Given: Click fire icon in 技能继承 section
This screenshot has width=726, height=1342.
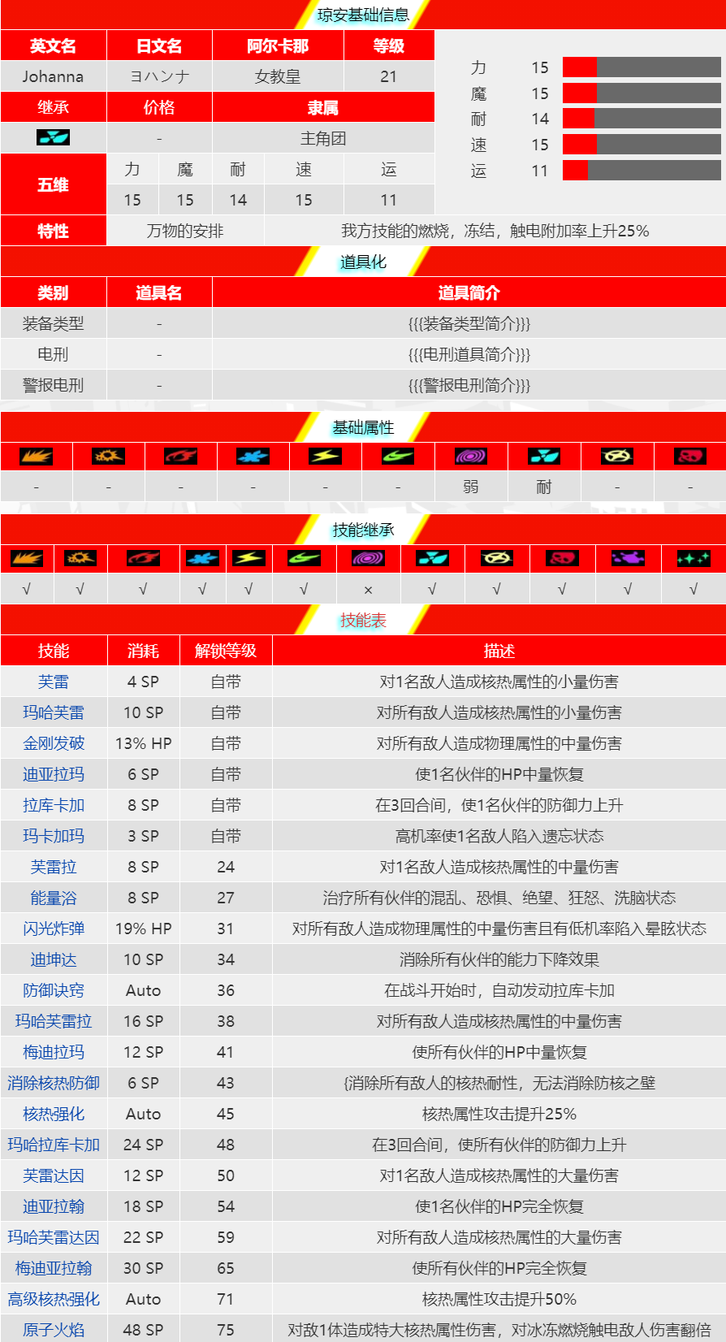Looking at the screenshot, I should click(x=143, y=558).
